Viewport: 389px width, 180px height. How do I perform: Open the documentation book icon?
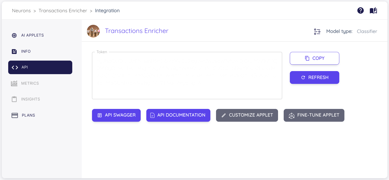[373, 10]
